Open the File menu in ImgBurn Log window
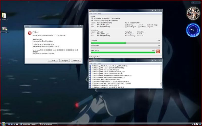The width and height of the screenshot is (202, 126). point(91,64)
